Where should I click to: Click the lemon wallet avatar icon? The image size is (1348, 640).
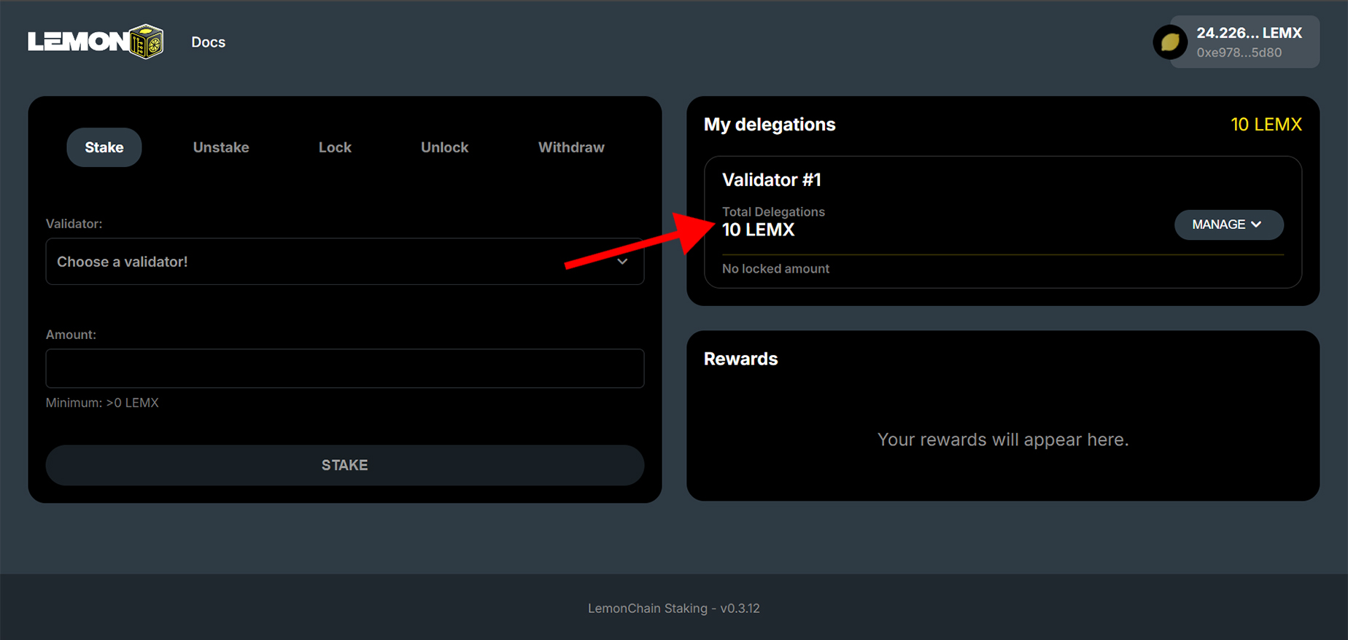pos(1169,42)
